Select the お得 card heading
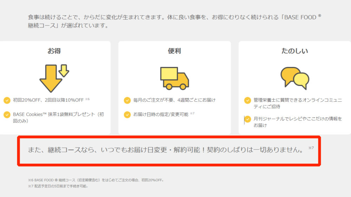Screen dimensions: 351x197 (x=54, y=51)
